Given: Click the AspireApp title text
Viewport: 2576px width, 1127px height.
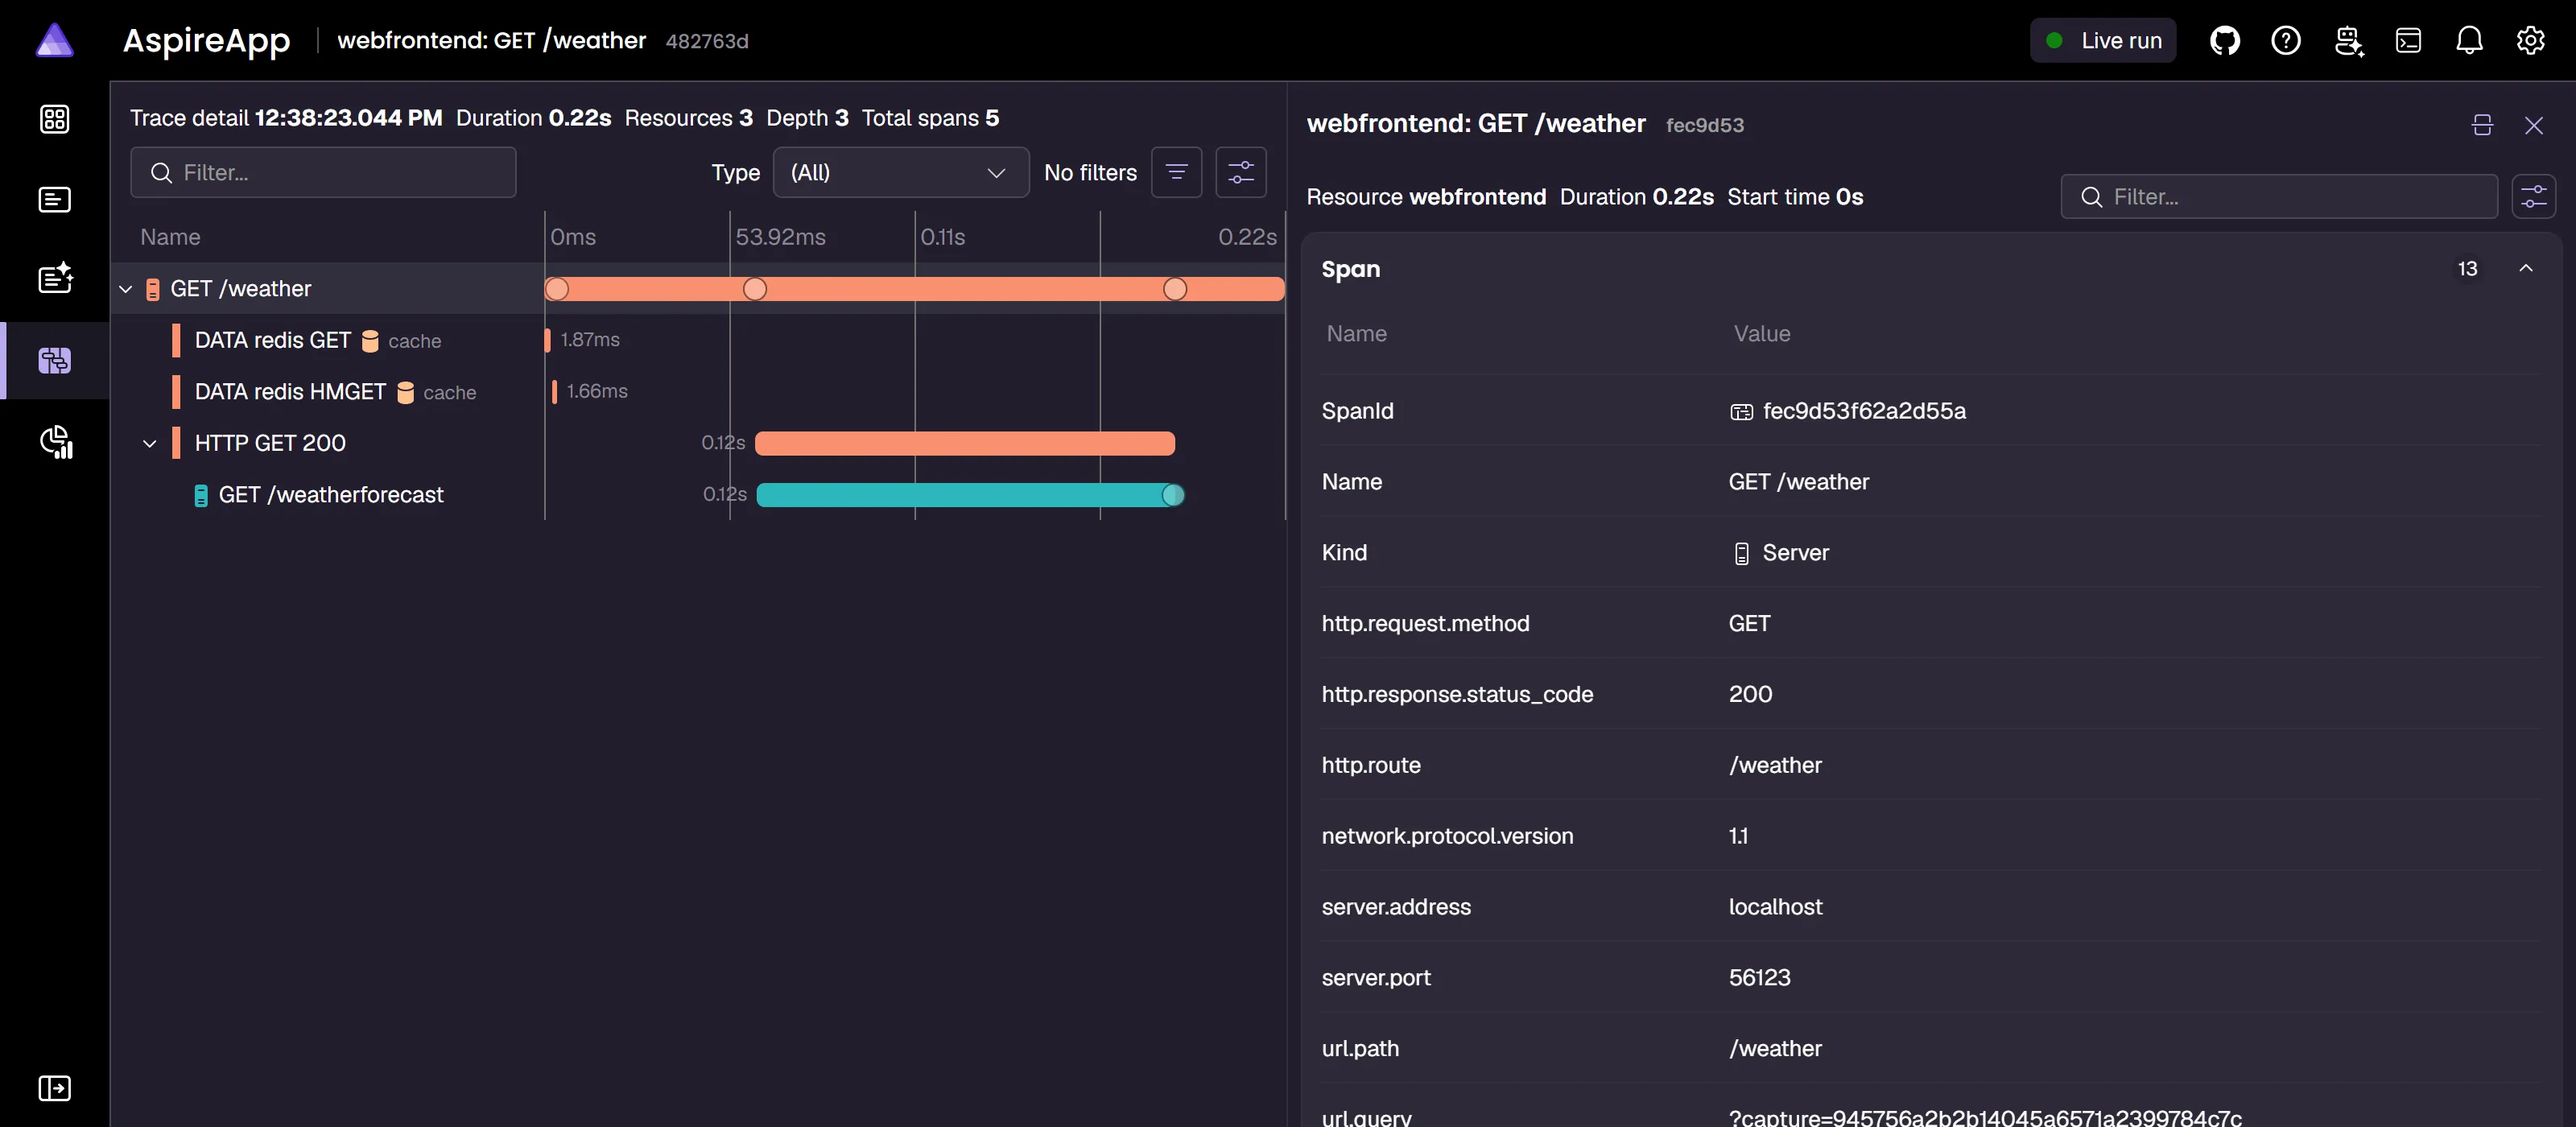Looking at the screenshot, I should (206, 41).
